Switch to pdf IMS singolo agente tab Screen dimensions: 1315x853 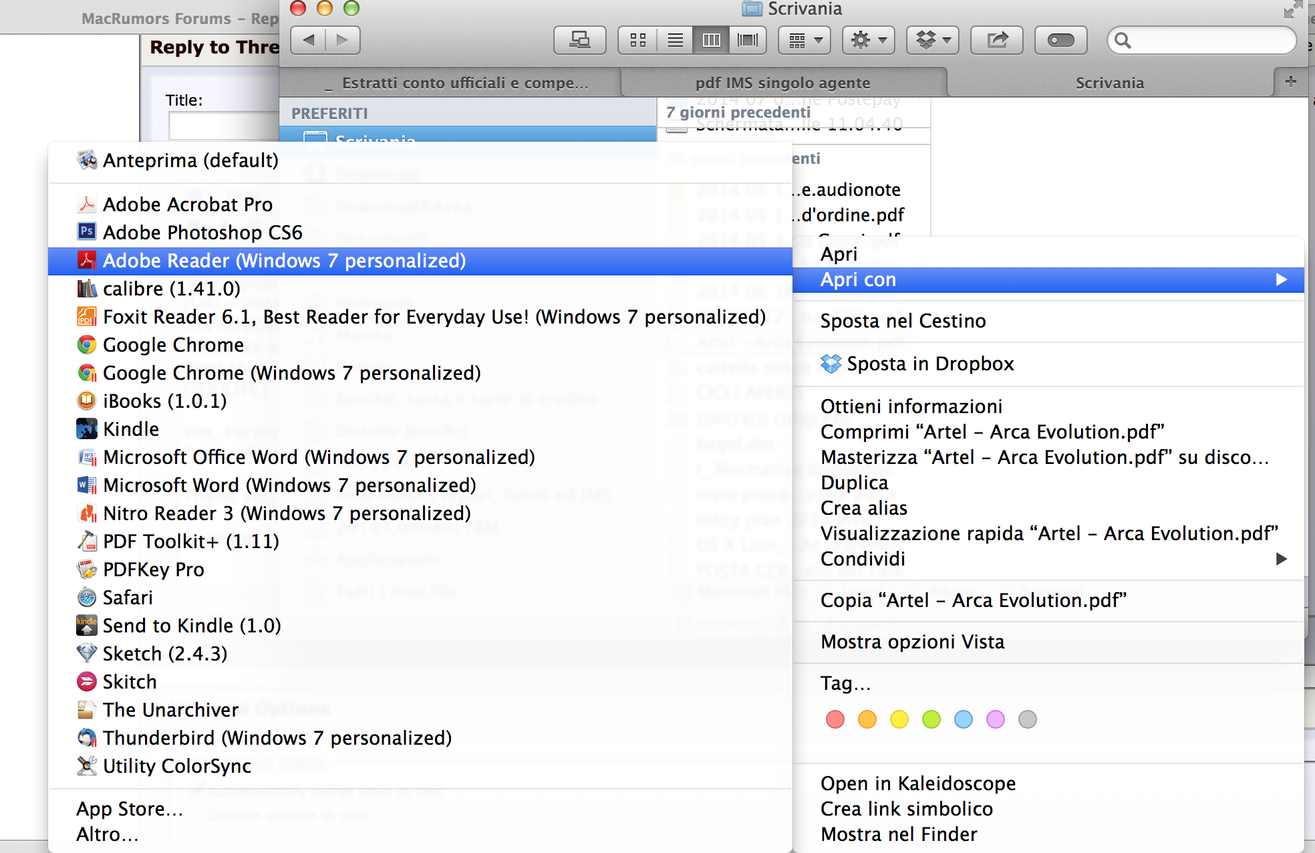coord(783,83)
